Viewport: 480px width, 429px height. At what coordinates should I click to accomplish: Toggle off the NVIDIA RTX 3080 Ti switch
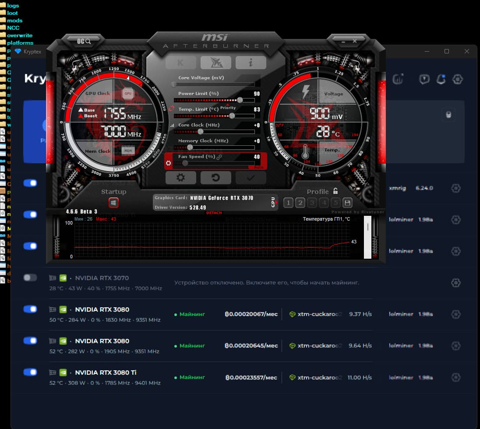(30, 372)
